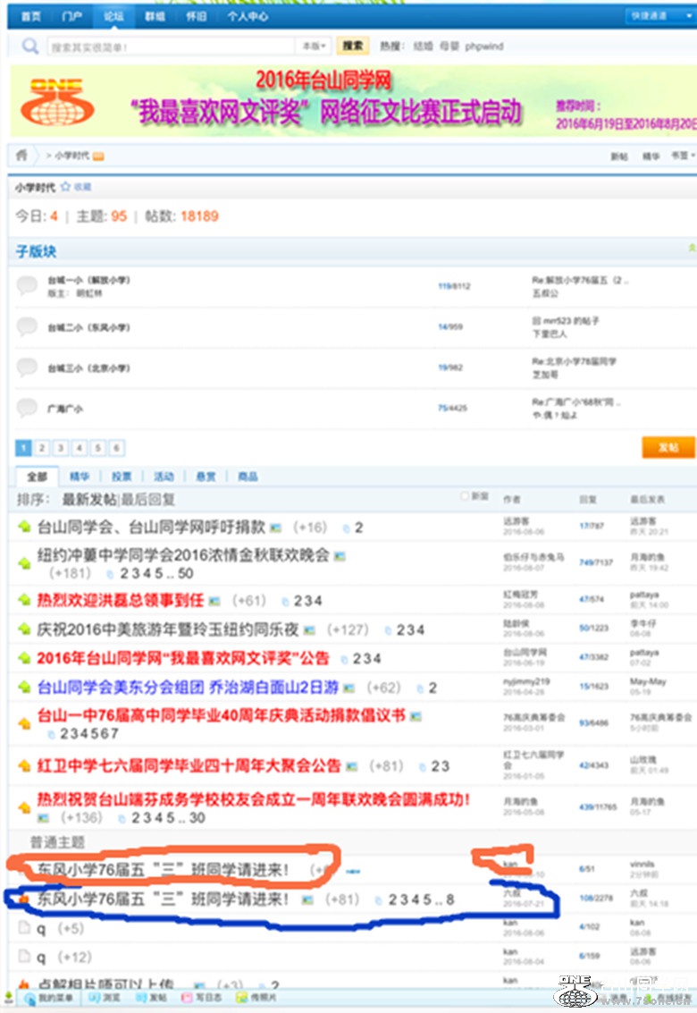
Task: Click speech bubble icon for 广海广小
Action: tap(28, 408)
